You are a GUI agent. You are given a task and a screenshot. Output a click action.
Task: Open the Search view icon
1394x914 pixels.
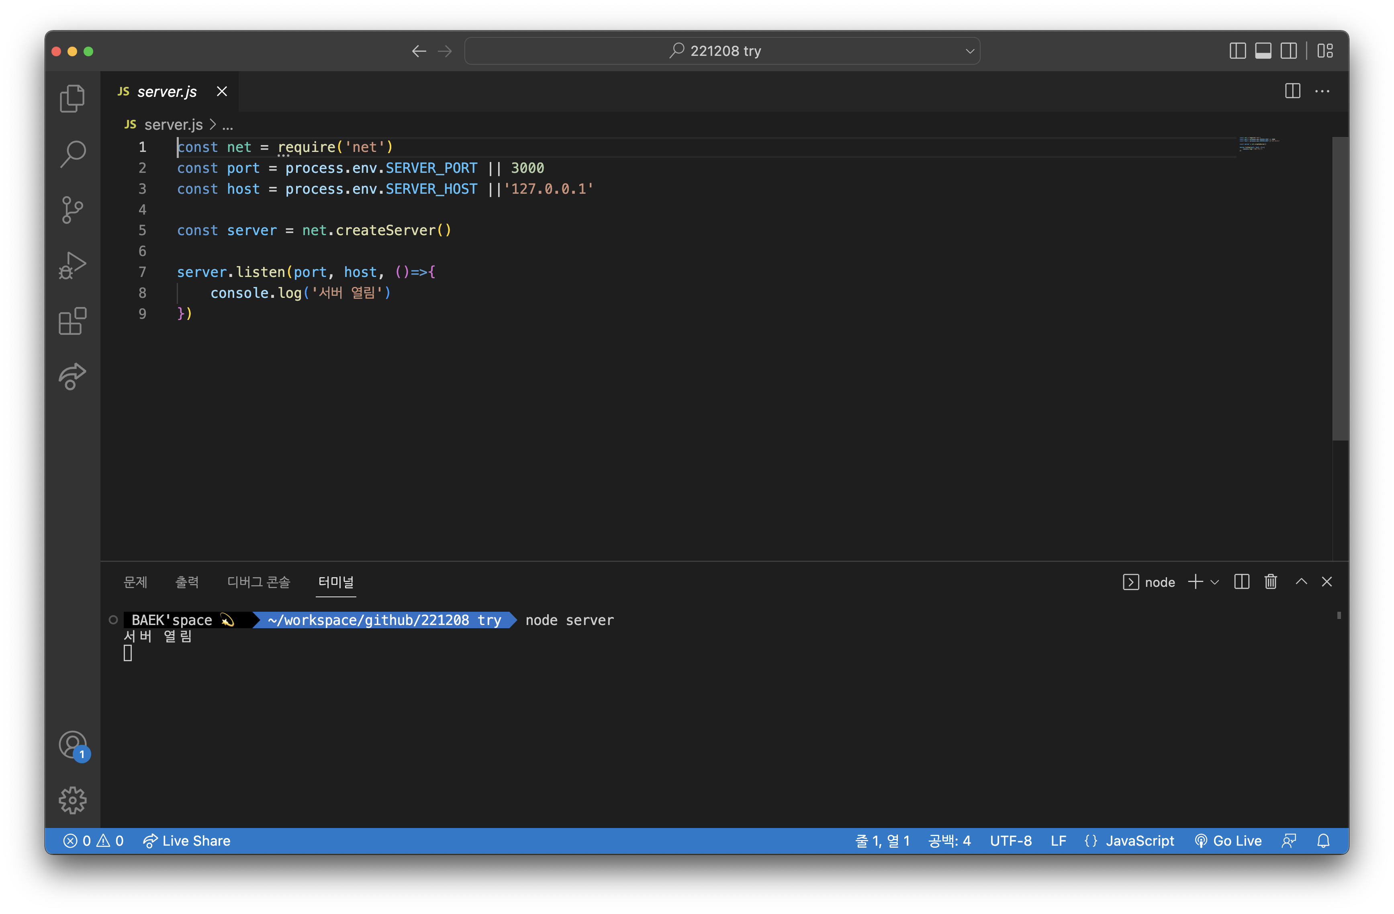(72, 154)
